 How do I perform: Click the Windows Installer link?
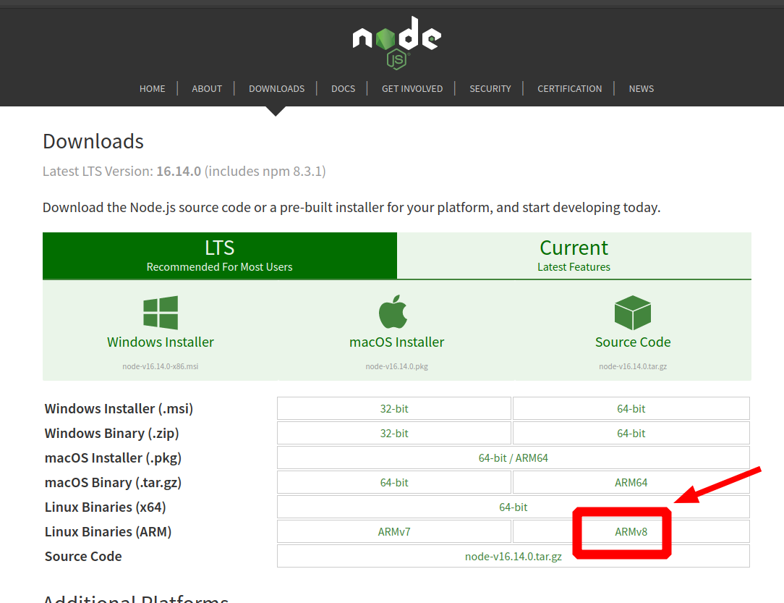pos(161,342)
